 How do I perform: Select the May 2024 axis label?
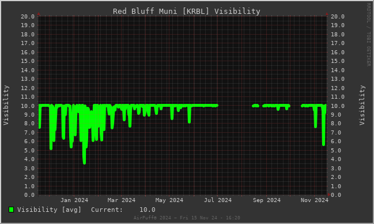[x=169, y=200]
